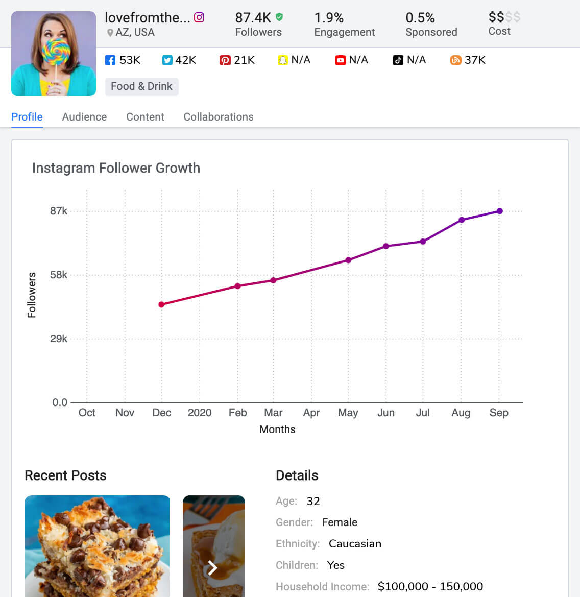Click the Facebook icon showing 53K

point(110,60)
